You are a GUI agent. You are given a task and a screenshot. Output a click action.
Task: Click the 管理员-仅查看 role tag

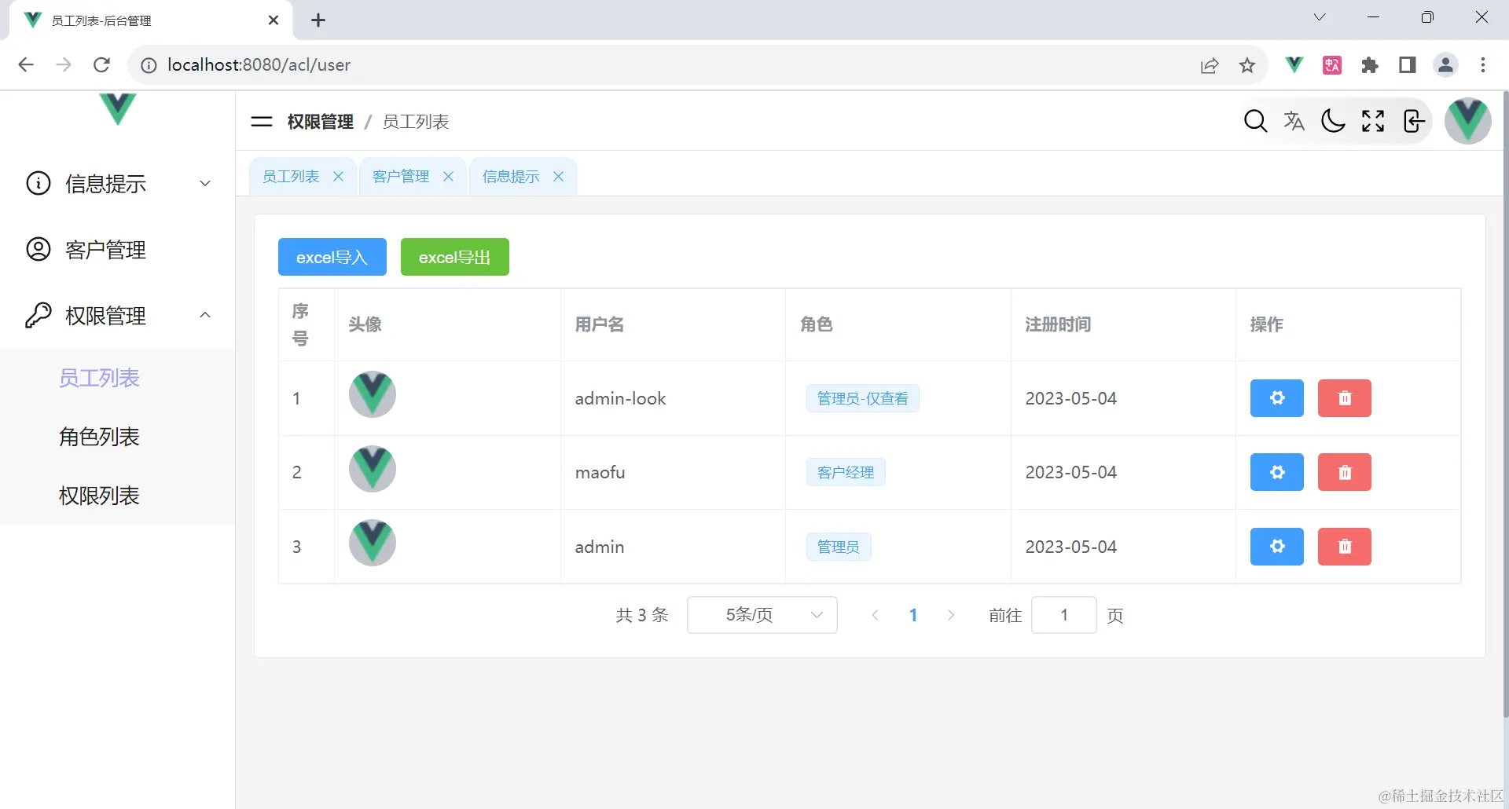click(x=862, y=398)
